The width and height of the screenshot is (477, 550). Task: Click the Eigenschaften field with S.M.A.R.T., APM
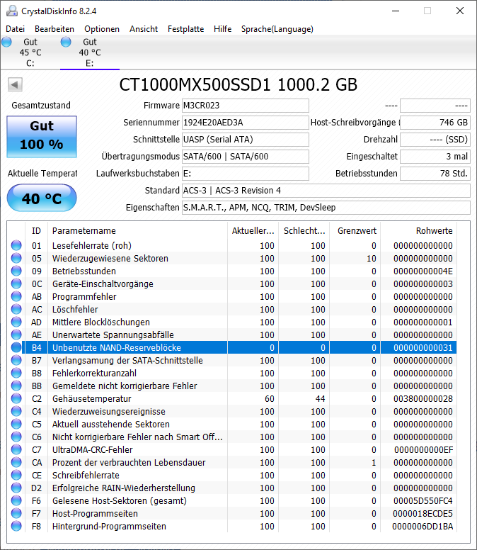pyautogui.click(x=326, y=207)
